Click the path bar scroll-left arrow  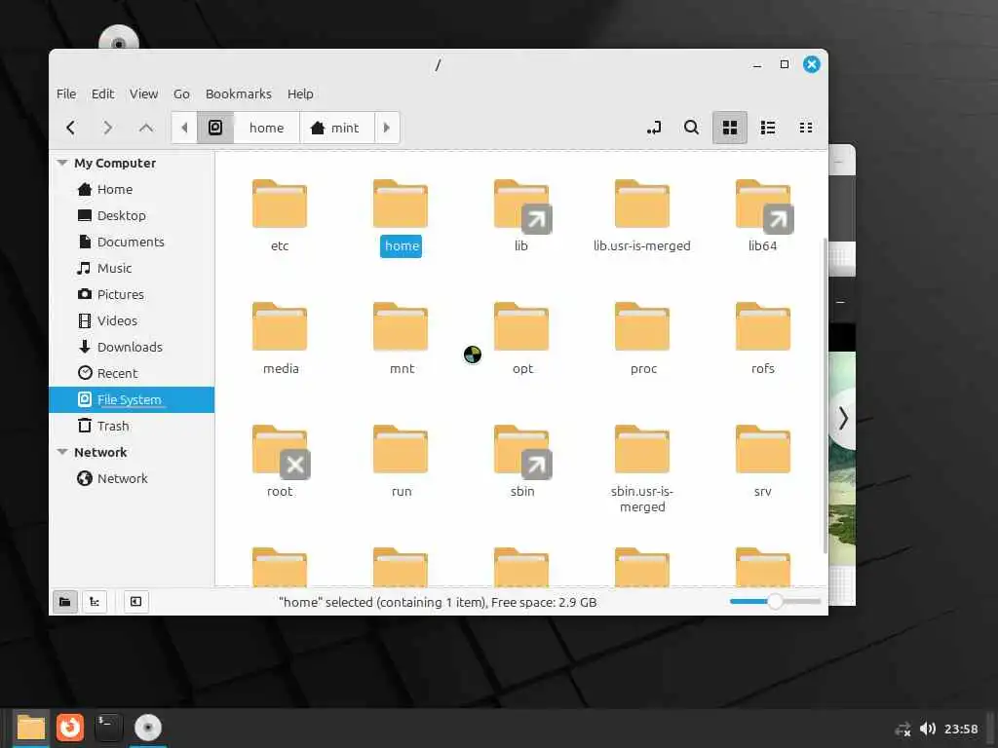184,128
